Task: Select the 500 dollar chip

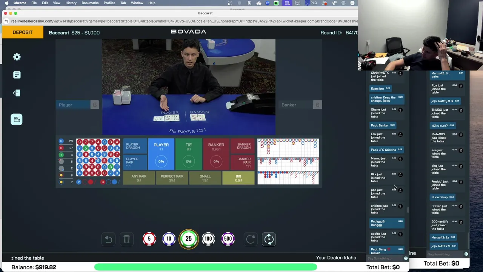Action: click(x=228, y=239)
